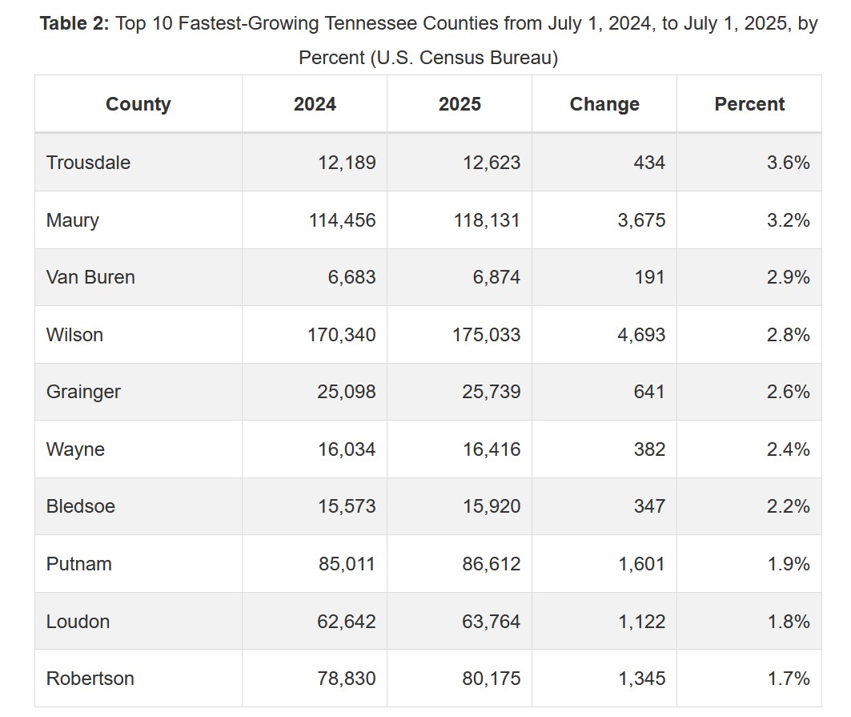Click Robertson's change value 1,345
Image resolution: width=851 pixels, height=717 pixels.
coord(640,679)
